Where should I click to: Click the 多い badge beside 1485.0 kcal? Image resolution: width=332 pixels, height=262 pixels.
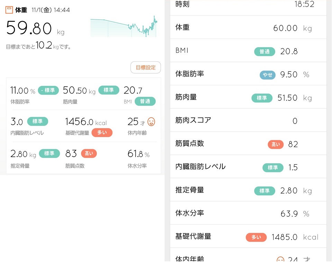coord(256,237)
